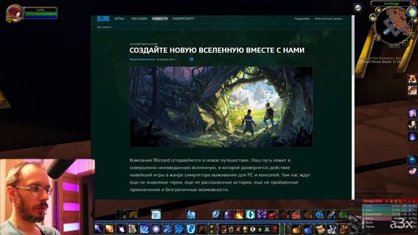The width and height of the screenshot is (418, 235).
Task: Open the mail icon on minimap edge
Action: [415, 21]
